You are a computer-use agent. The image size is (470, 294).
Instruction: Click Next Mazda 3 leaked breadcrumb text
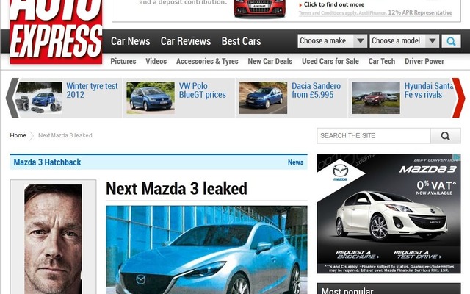(x=65, y=135)
